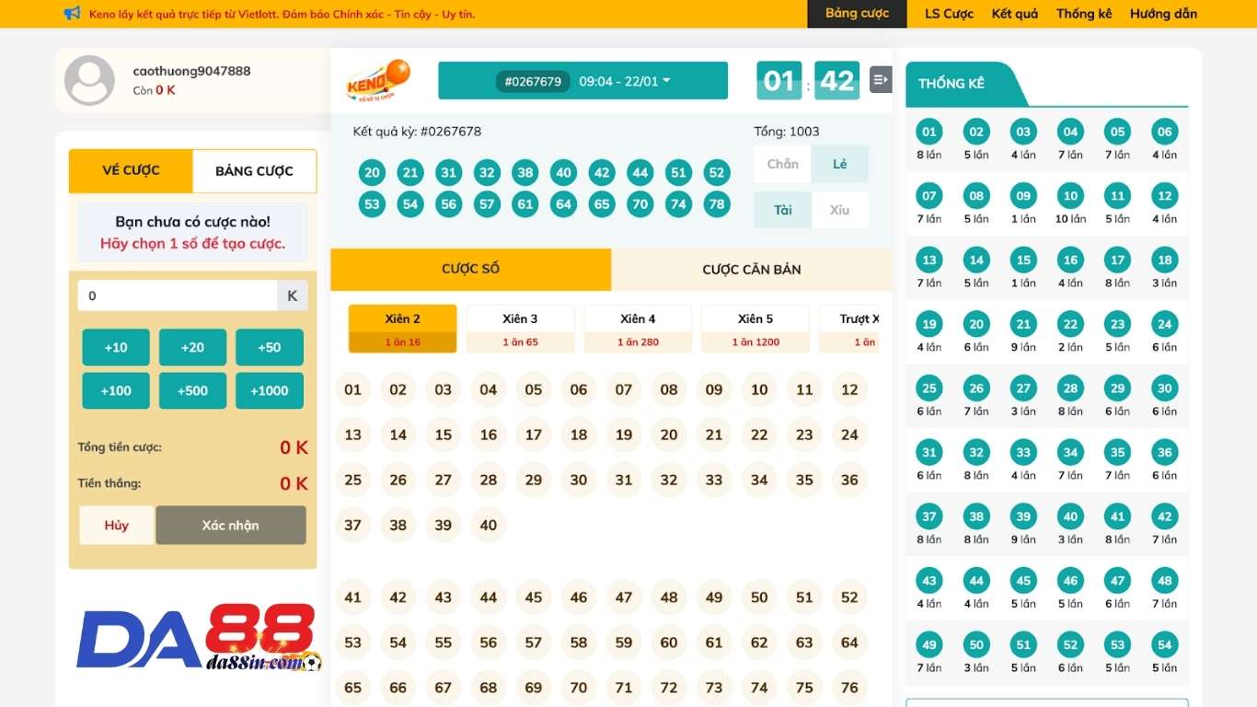Select number 24 in betting grid

click(849, 435)
